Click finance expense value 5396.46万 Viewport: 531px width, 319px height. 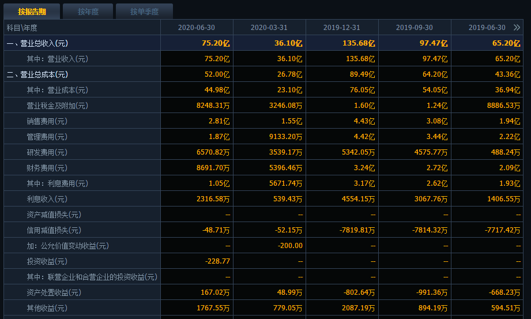286,168
